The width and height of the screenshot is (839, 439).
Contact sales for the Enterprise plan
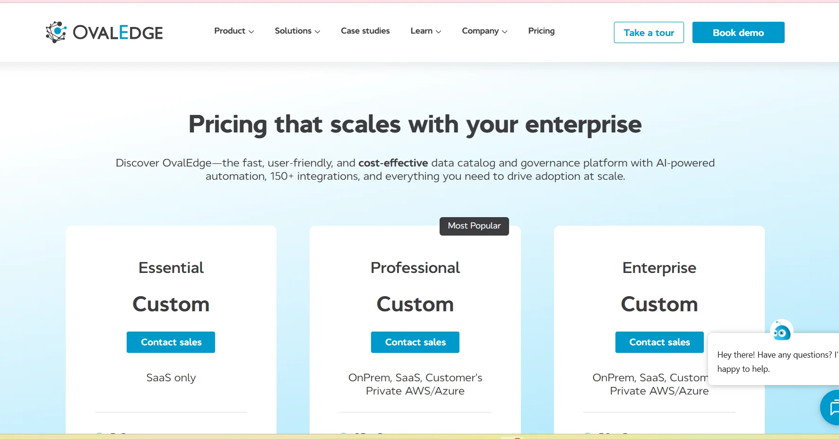click(659, 342)
